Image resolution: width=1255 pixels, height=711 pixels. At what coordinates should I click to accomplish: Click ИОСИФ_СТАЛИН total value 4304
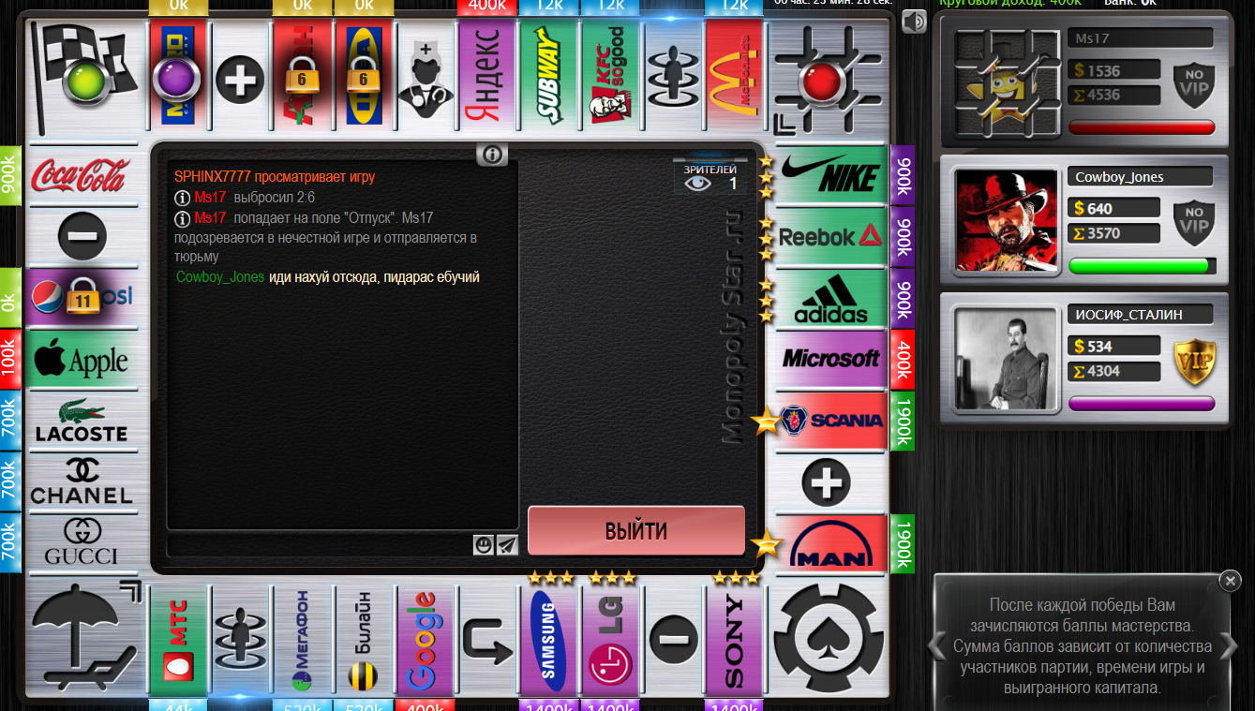[1113, 371]
